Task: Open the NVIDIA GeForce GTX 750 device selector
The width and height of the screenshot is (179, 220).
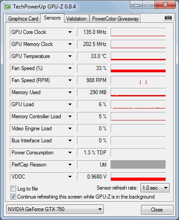Action: pos(55,209)
